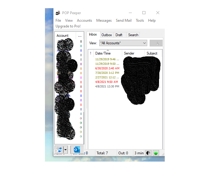Select message dated 4/8/2021 12:30 PM

107,87
